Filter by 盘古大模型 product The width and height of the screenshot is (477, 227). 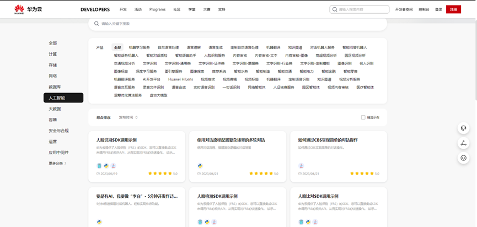tap(158, 95)
